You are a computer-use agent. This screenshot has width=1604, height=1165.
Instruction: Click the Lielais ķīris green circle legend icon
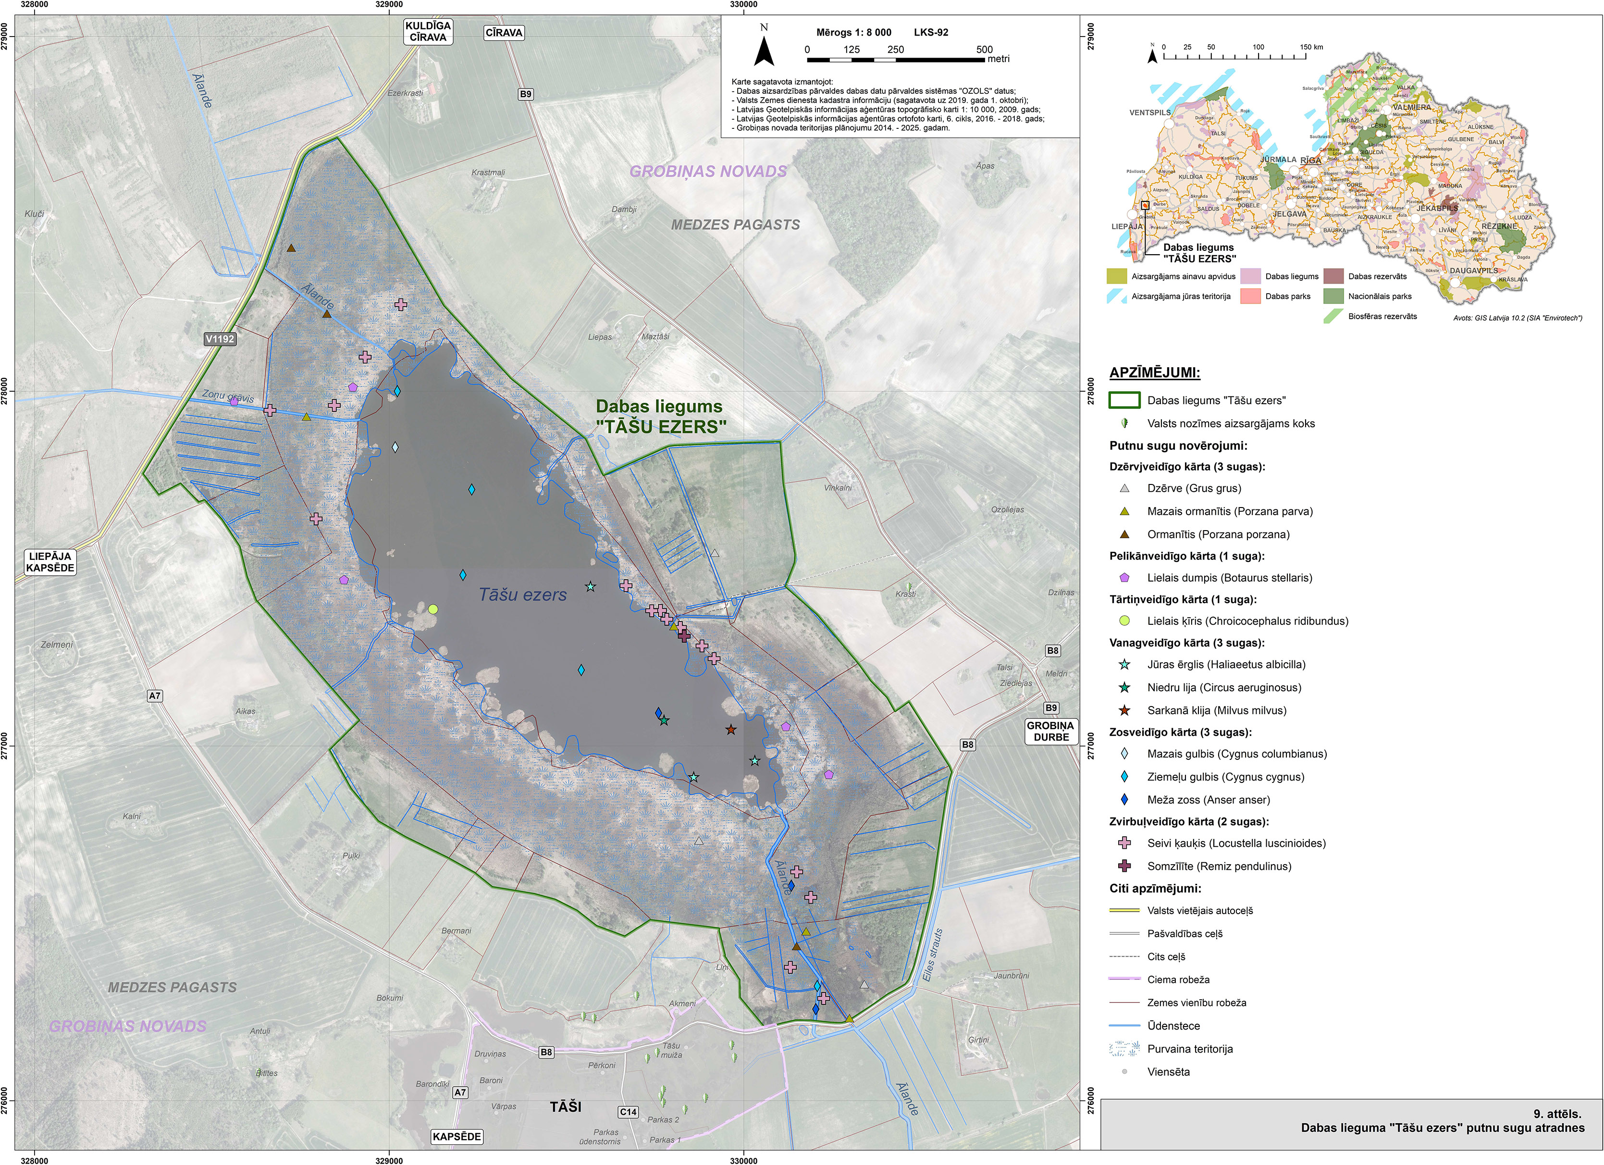1124,621
